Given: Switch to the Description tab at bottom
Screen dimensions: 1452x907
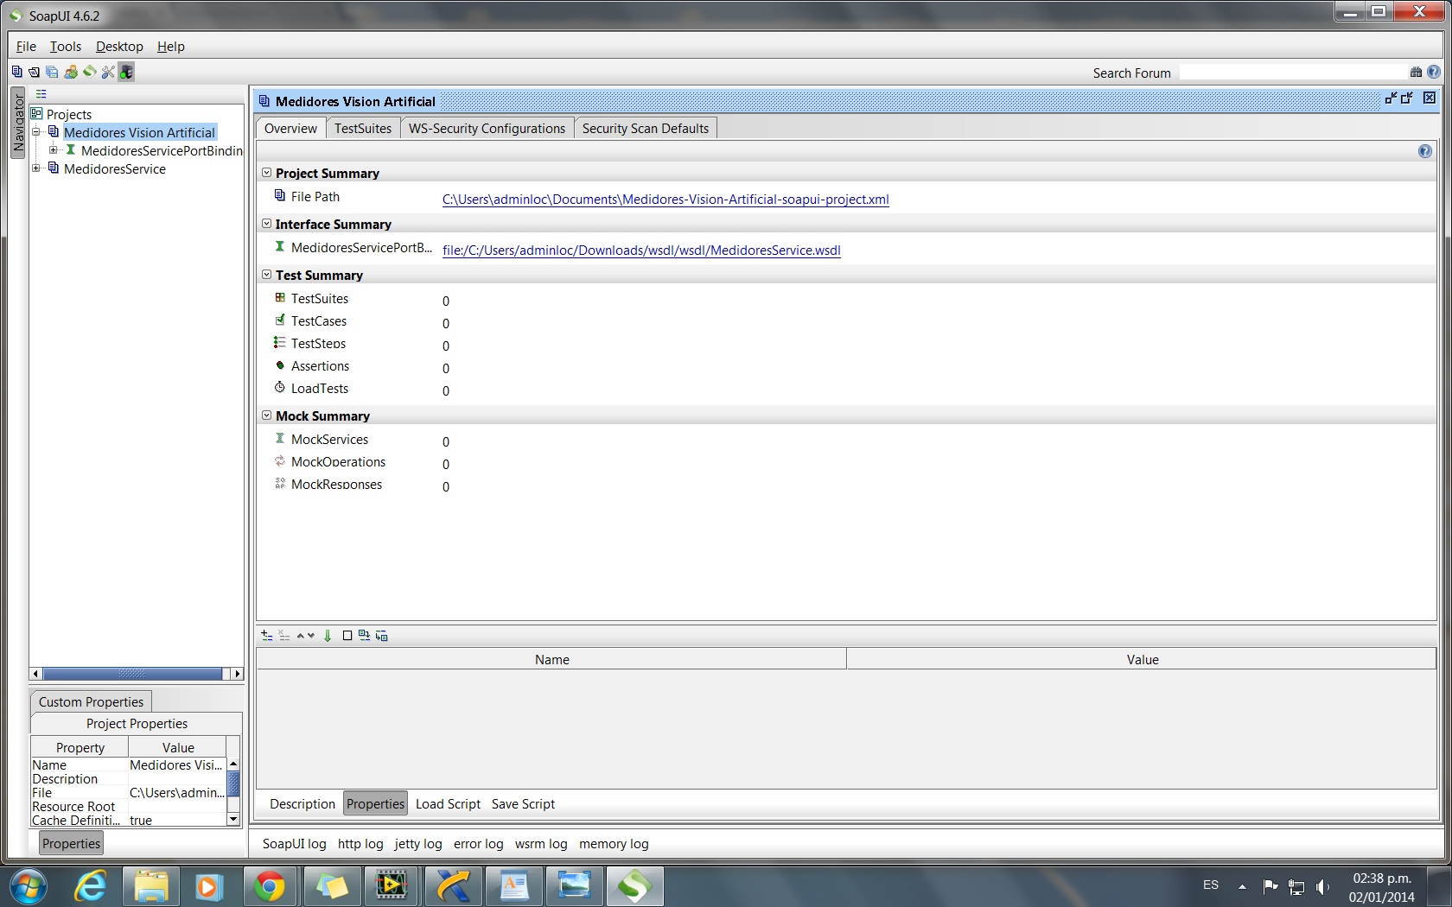Looking at the screenshot, I should [302, 804].
